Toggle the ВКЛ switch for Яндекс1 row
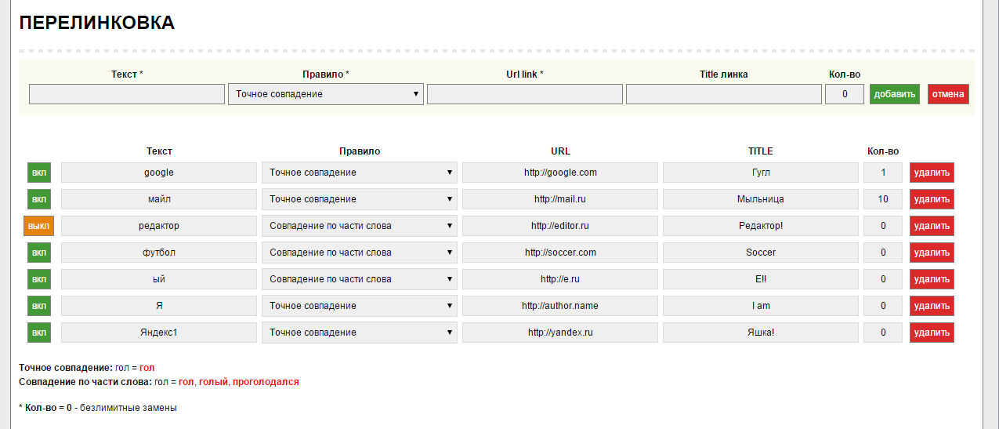 click(39, 333)
